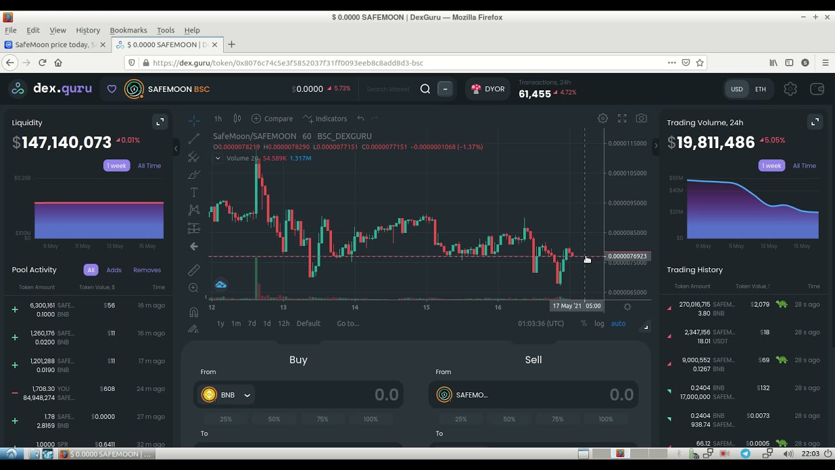Screen dimensions: 835x470
Task: Select the chart patterns tool
Action: coord(194,210)
